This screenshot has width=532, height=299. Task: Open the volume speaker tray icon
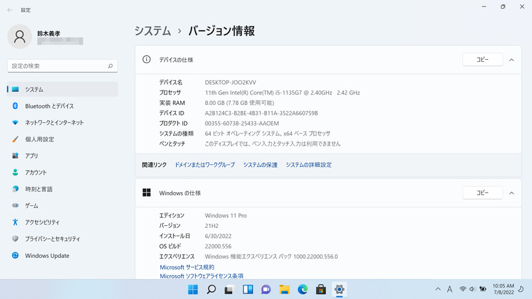472,289
